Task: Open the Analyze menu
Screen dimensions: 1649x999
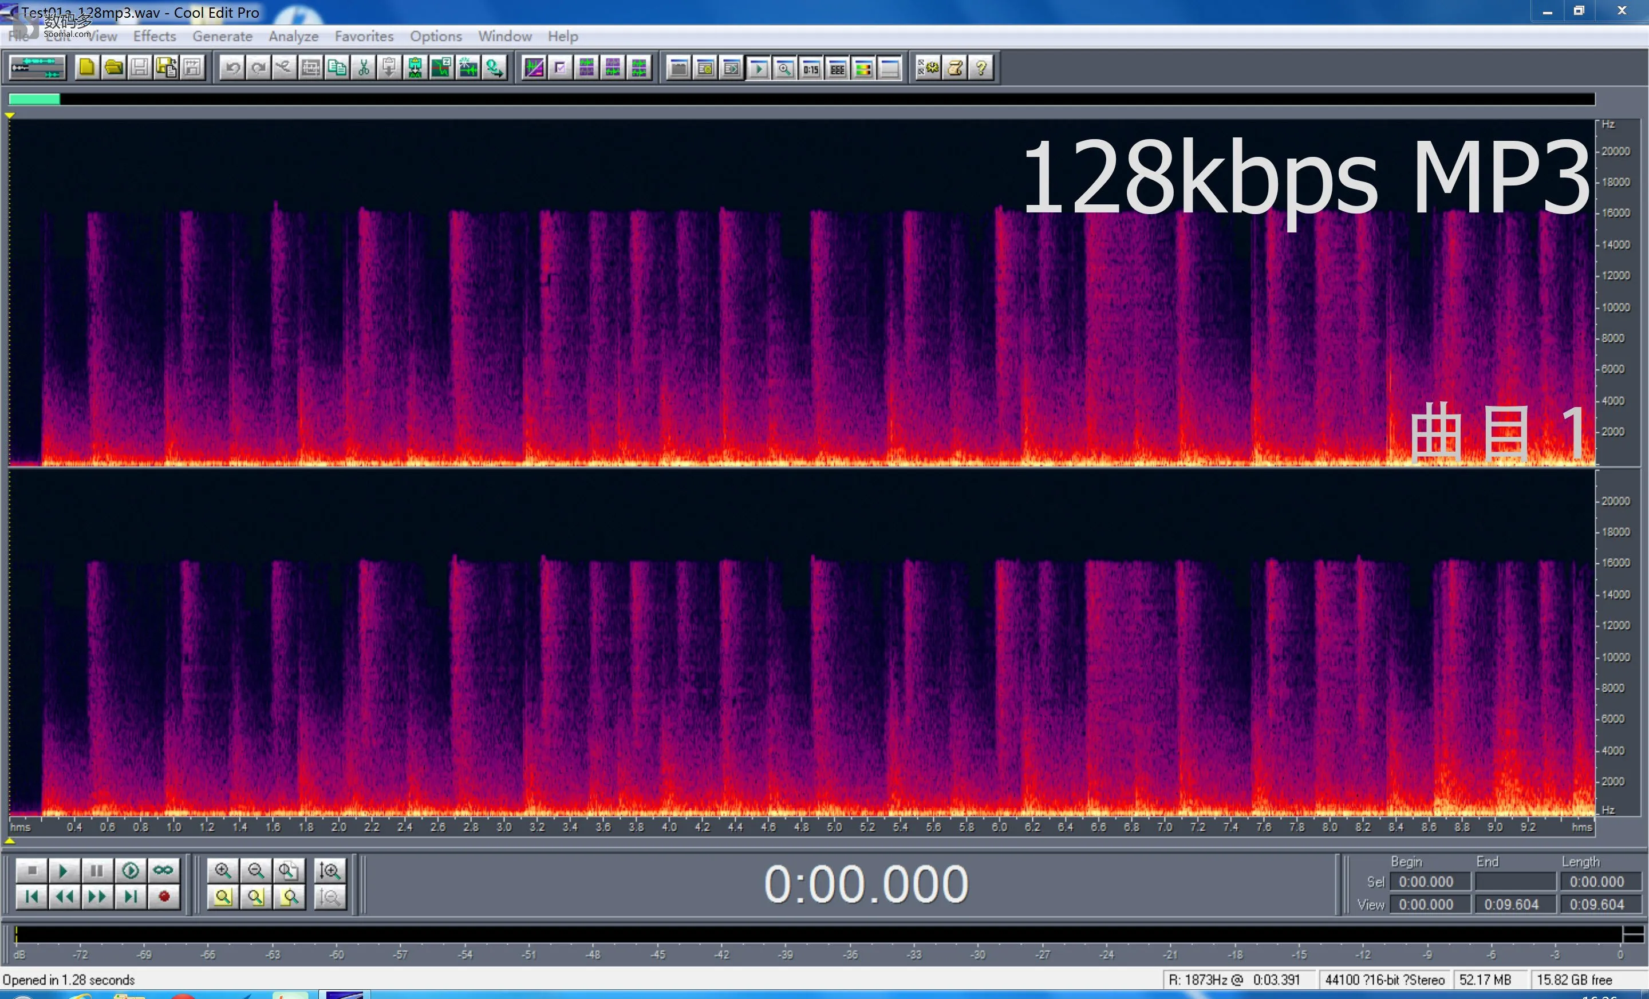Action: click(x=293, y=36)
